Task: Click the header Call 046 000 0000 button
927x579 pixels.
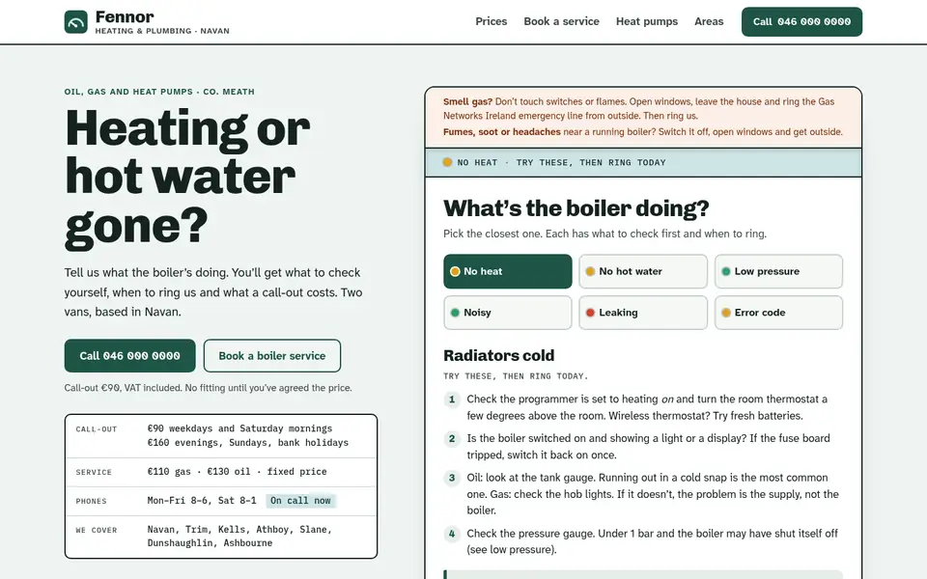Action: [801, 22]
